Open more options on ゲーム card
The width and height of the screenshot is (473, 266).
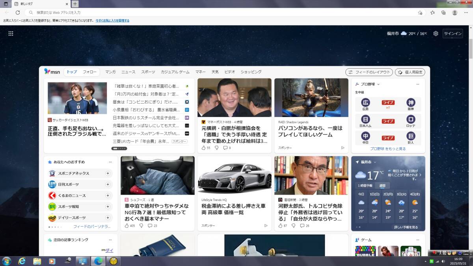coord(418,240)
